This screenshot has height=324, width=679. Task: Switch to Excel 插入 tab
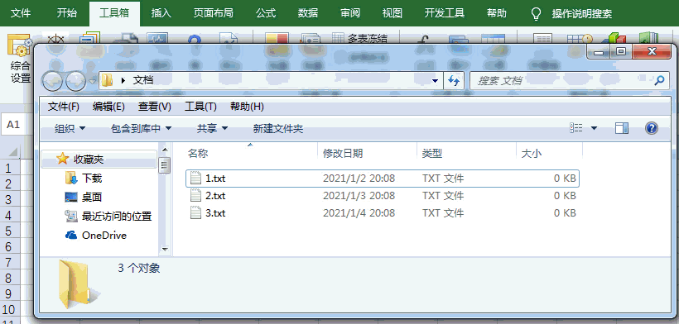tap(161, 13)
